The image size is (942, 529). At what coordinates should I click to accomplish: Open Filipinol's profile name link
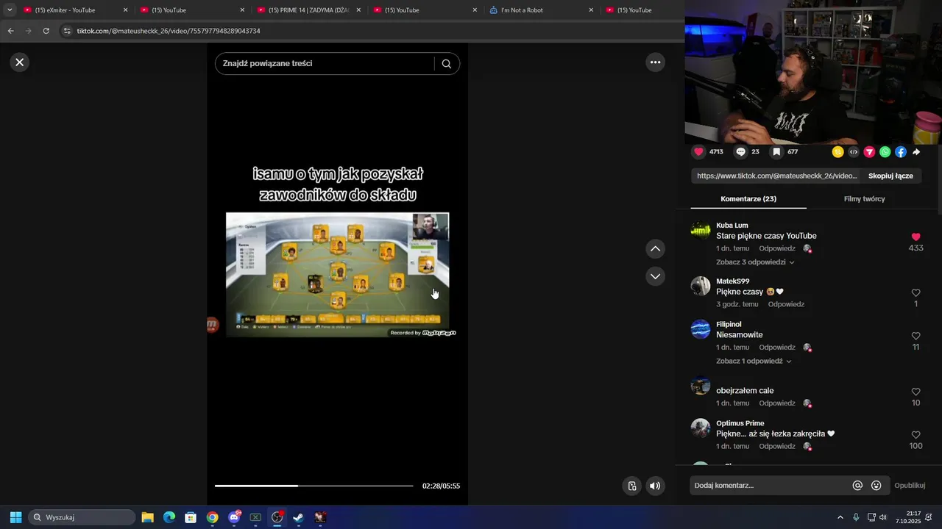click(729, 324)
